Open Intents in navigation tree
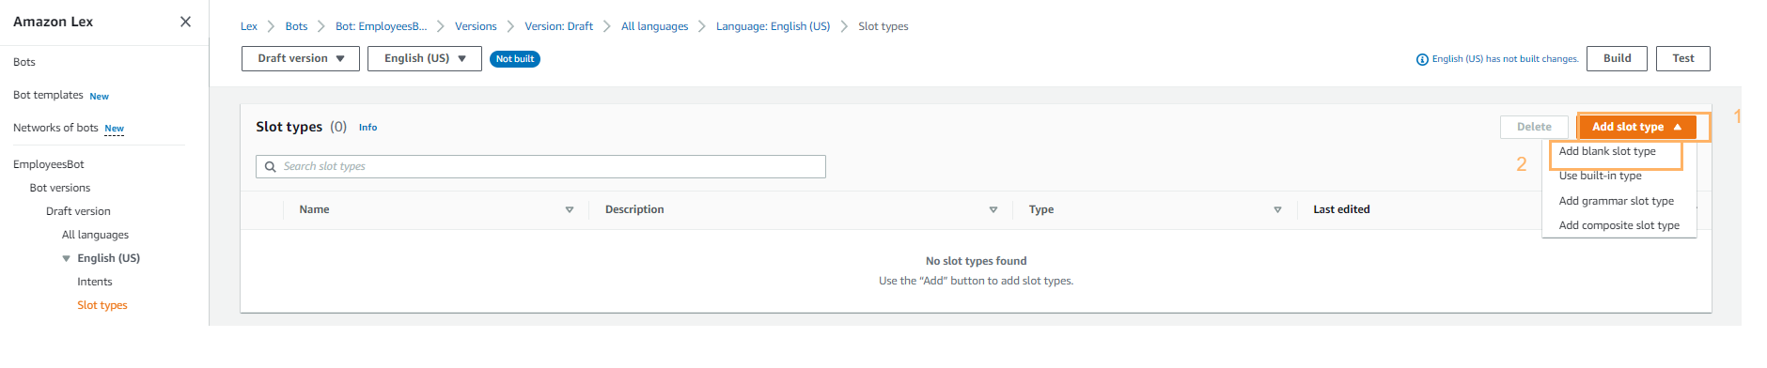Image resolution: width=1767 pixels, height=368 pixels. pyautogui.click(x=95, y=282)
